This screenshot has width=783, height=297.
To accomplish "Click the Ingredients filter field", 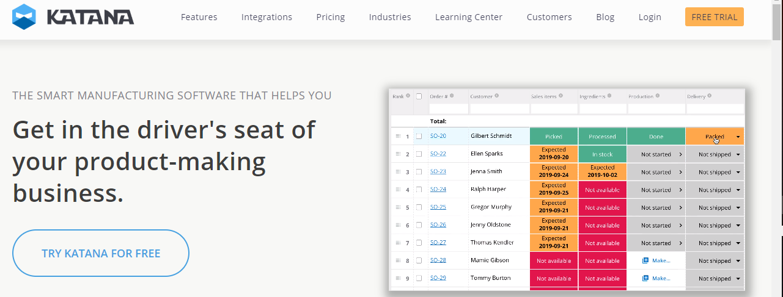I will point(603,109).
